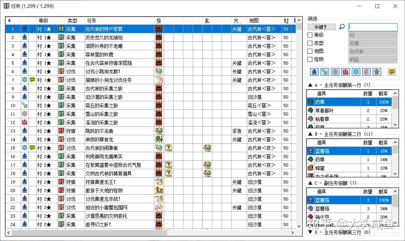Click the app icon in the title bar
Viewport: 405px width, 241px height.
tap(6, 6)
